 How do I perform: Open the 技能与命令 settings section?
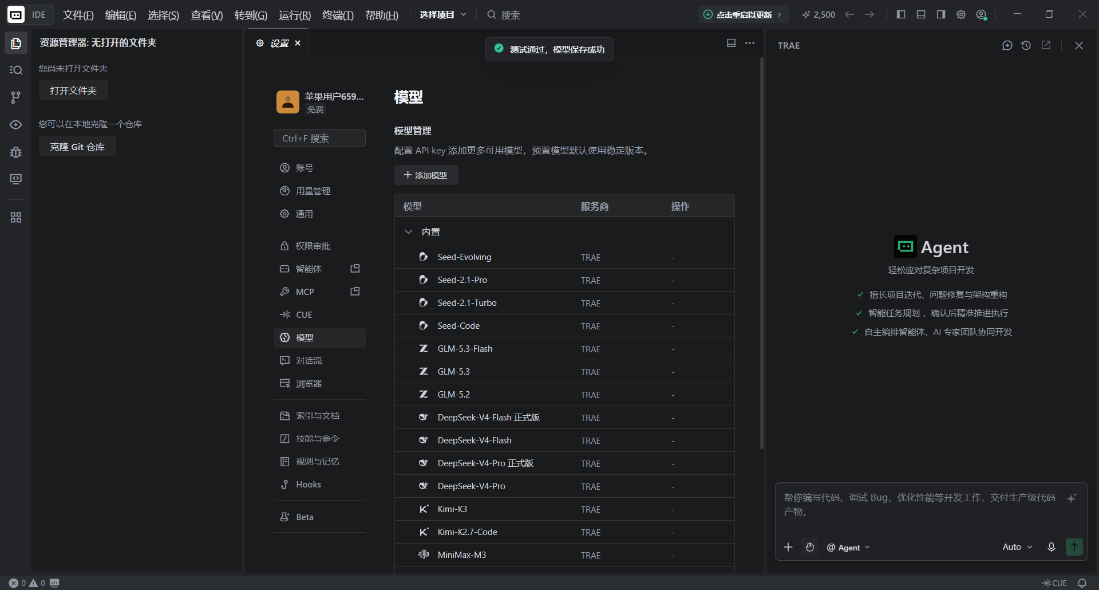tap(319, 438)
